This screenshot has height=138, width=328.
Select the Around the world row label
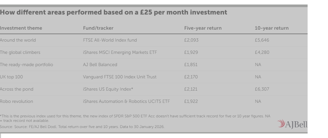click(x=18, y=40)
